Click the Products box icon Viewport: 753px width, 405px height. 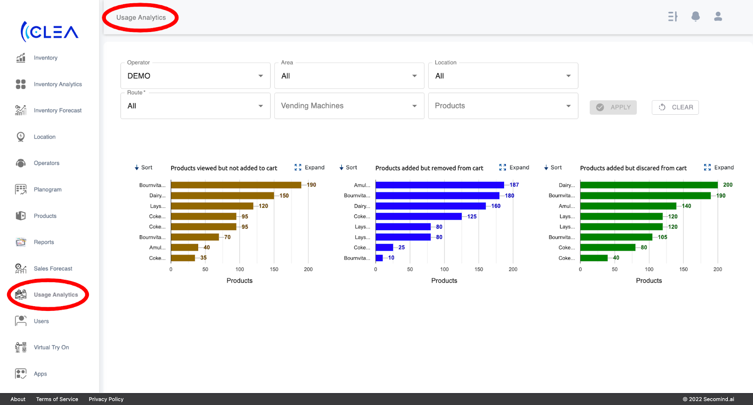[21, 216]
